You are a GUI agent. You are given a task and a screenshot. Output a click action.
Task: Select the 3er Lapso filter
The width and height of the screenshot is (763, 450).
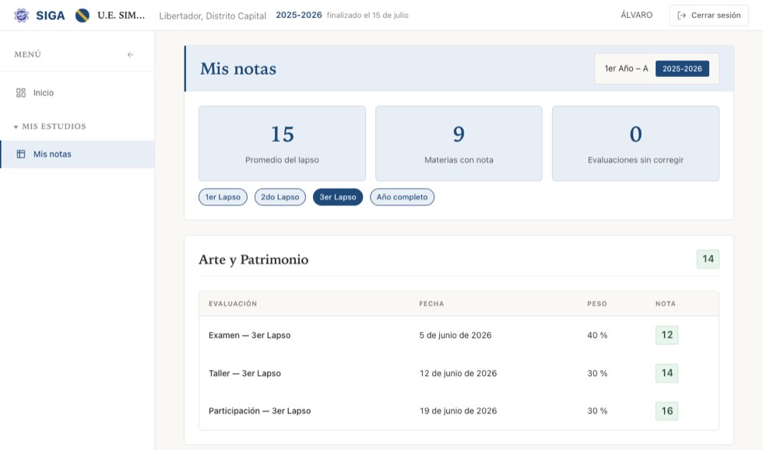338,197
